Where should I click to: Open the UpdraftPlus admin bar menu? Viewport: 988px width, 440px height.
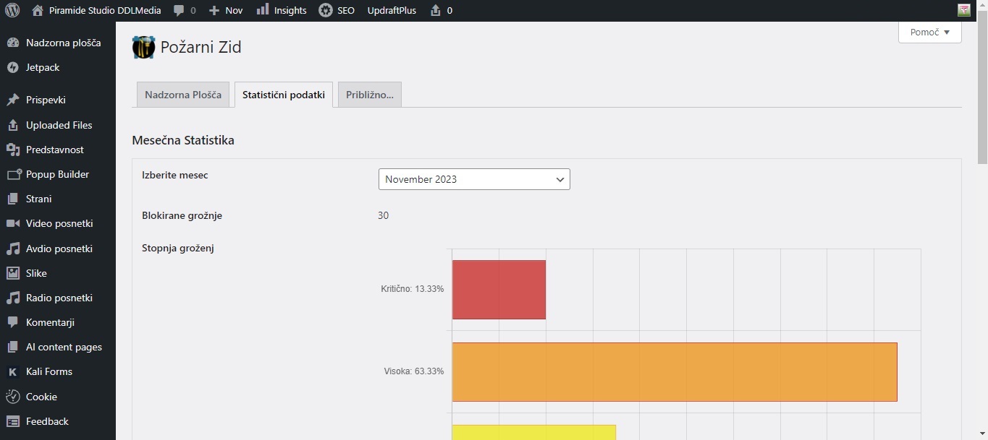click(392, 11)
